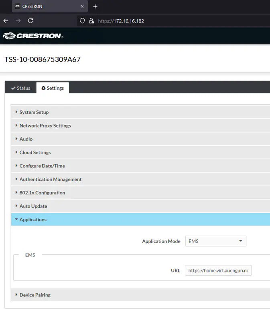Expand the System Setup section

[140, 112]
